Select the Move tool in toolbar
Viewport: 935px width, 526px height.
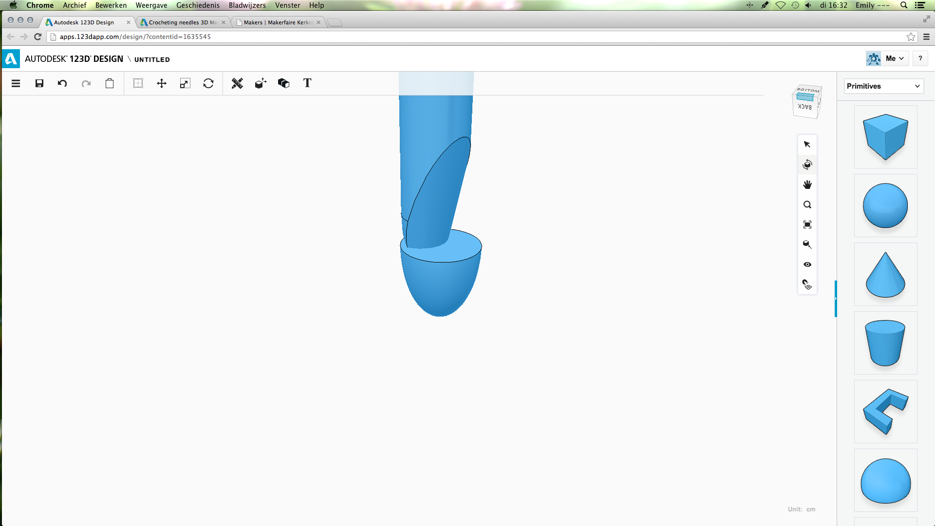pos(162,83)
